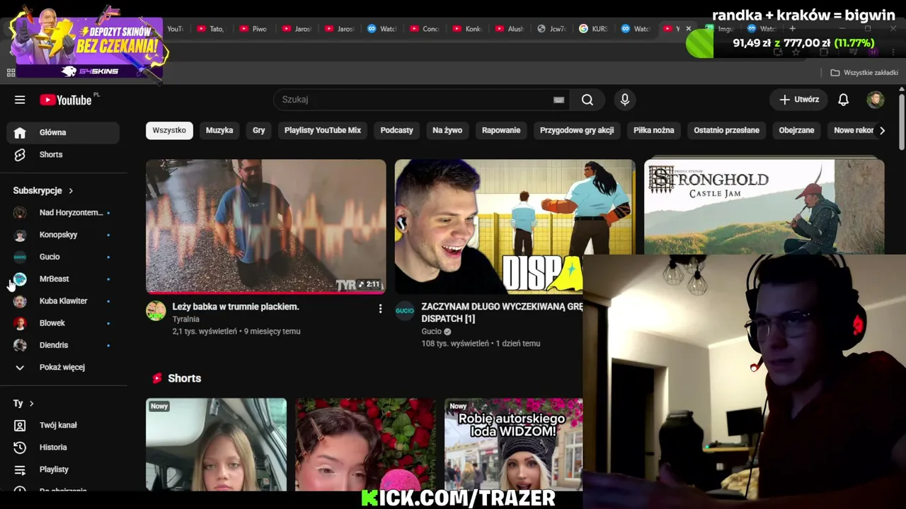The height and width of the screenshot is (509, 906).
Task: Switch to the Tato browser tab
Action: point(210,29)
